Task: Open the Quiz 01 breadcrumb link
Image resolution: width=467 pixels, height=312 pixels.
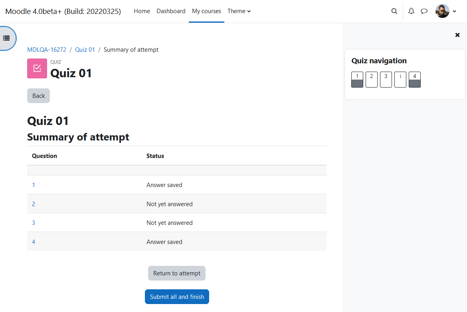Action: click(85, 50)
